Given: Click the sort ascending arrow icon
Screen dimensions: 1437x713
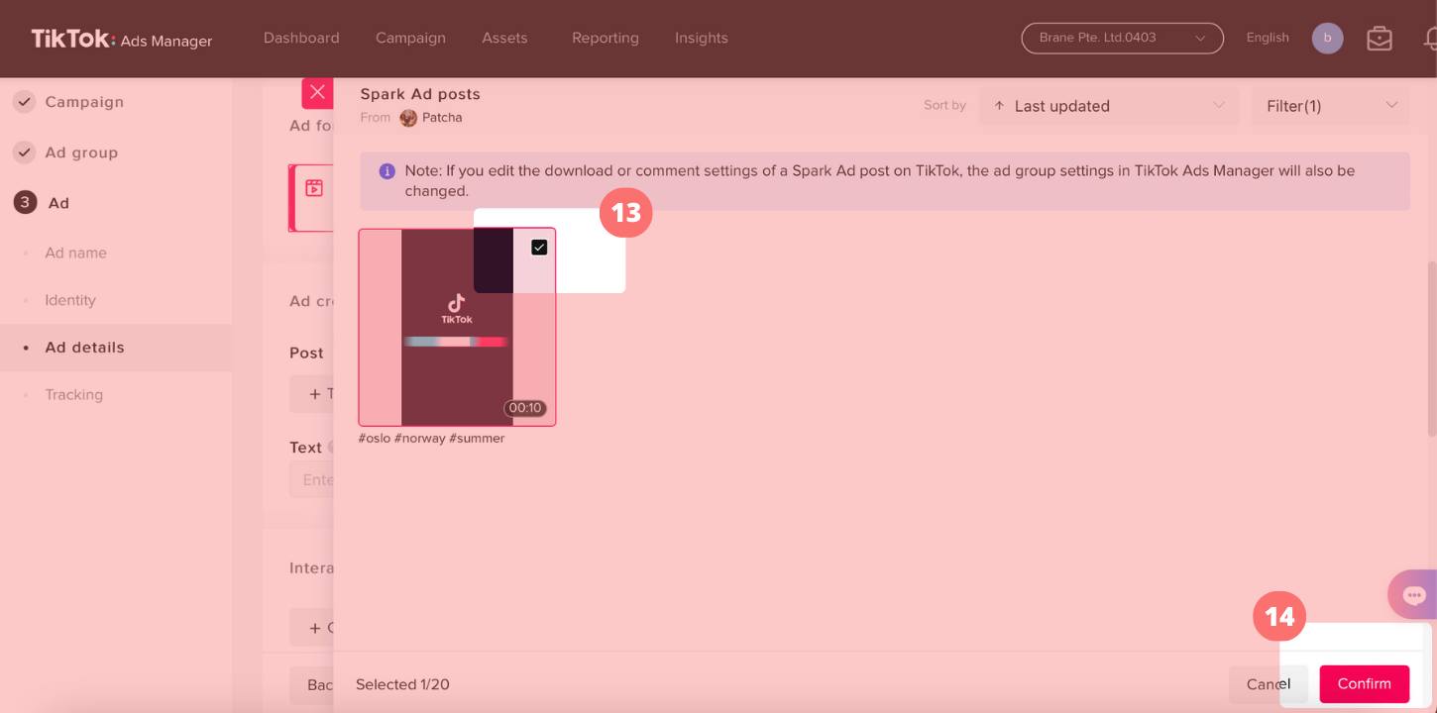Looking at the screenshot, I should pyautogui.click(x=999, y=106).
